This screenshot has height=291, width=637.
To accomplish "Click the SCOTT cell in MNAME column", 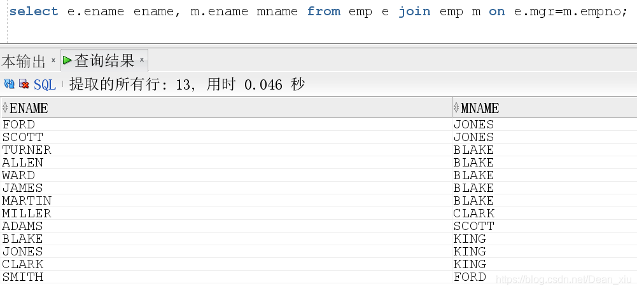I will tap(545, 226).
